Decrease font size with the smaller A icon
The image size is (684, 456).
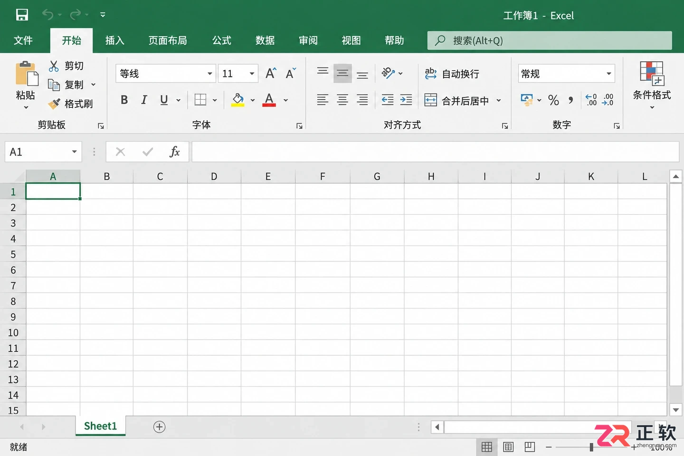pyautogui.click(x=291, y=73)
